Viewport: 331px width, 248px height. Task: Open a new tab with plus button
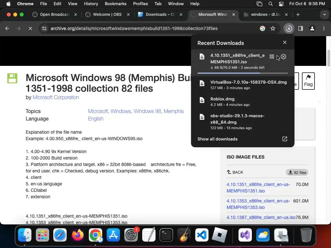coord(298,15)
